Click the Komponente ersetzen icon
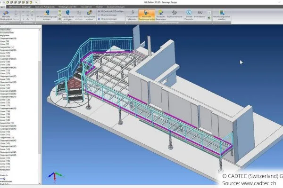Image resolution: width=283 pixels, height=188 pixels. [x=89, y=13]
